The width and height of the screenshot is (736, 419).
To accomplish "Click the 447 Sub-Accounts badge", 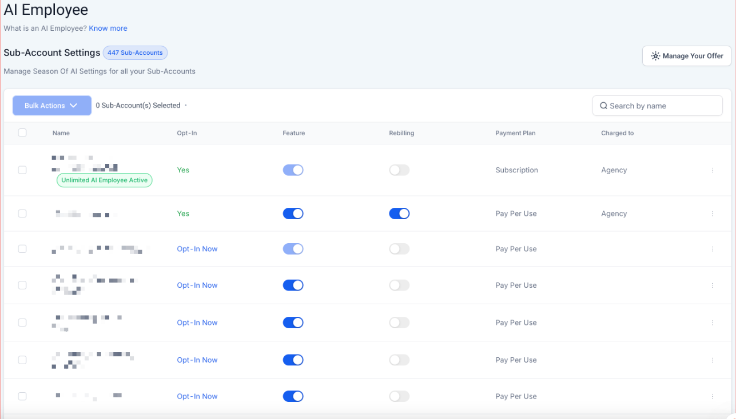I will coord(135,53).
